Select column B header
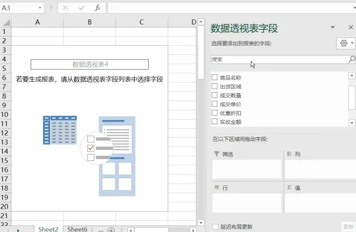 tap(90, 22)
